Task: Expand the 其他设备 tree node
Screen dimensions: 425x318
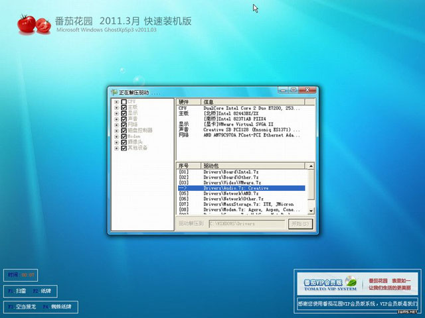Action: 116,148
